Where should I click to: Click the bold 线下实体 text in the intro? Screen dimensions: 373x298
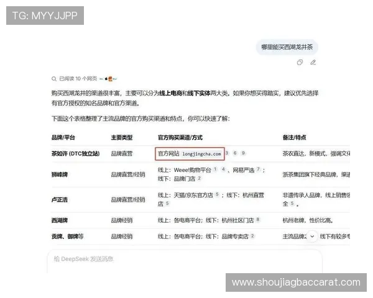coord(199,93)
